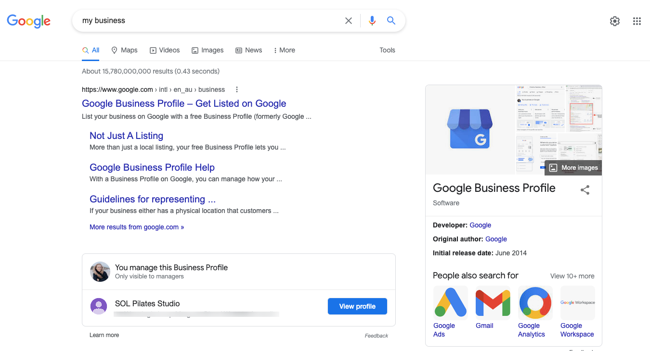The image size is (650, 351).
Task: Click the View profile button for SOL Pilates Studio
Action: (357, 306)
